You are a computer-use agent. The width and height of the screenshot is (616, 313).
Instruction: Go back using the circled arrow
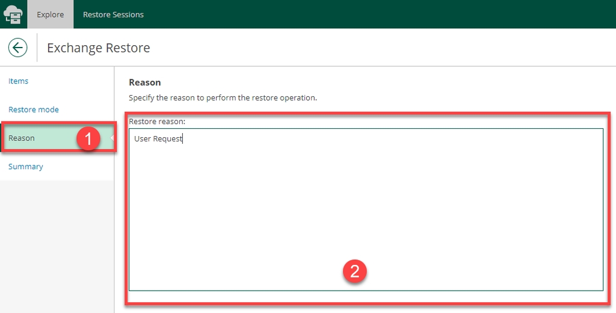point(18,48)
